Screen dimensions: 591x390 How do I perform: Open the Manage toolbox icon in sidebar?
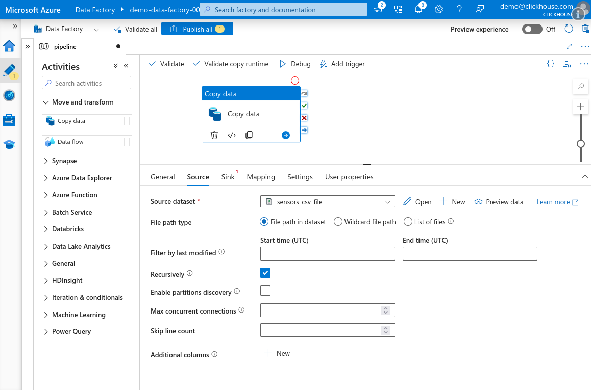[9, 120]
